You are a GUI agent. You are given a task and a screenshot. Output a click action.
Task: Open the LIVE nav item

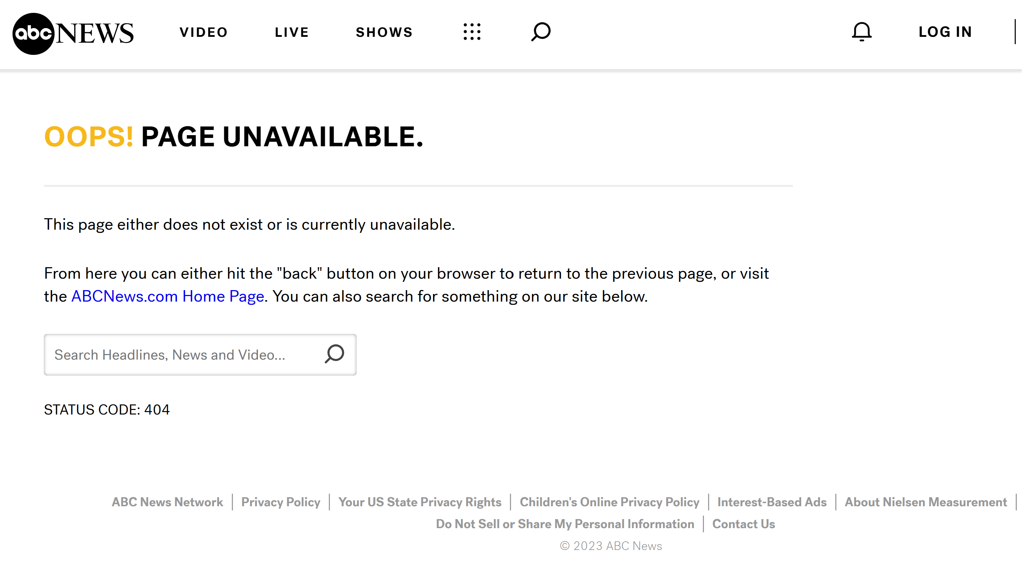292,32
